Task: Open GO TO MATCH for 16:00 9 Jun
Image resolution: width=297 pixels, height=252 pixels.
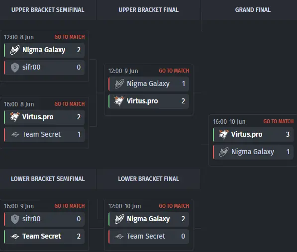Action: [x=70, y=206]
